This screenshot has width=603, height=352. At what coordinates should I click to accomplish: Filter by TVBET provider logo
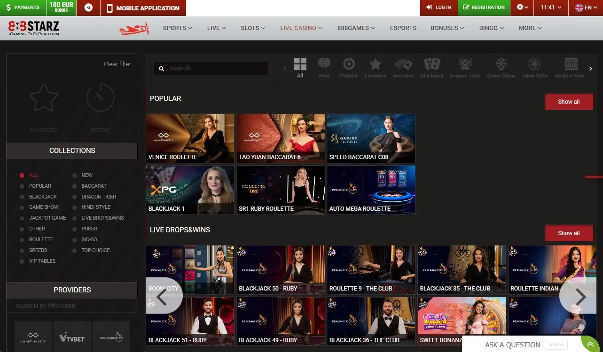72,337
